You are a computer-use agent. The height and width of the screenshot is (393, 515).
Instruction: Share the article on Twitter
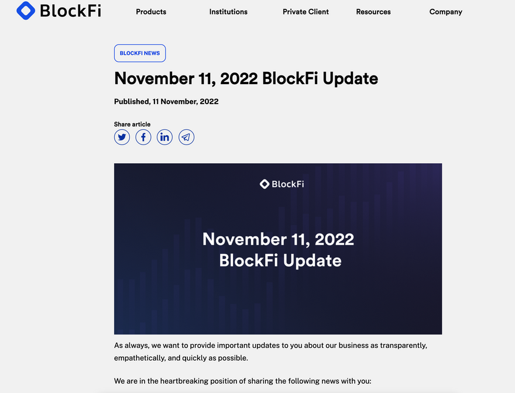tap(122, 137)
